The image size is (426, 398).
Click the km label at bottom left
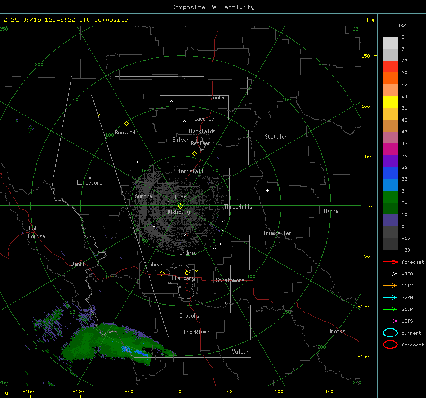7,393
